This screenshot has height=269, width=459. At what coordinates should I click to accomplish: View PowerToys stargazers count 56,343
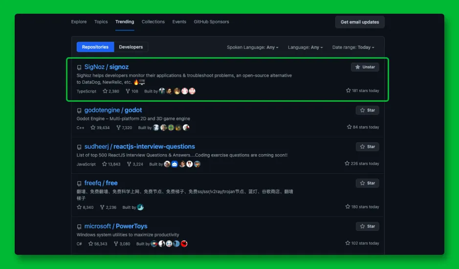98,244
